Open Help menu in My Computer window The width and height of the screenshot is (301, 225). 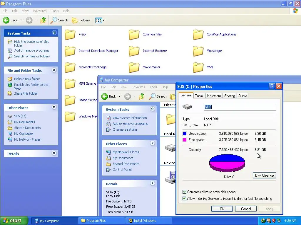pyautogui.click(x=165, y=87)
